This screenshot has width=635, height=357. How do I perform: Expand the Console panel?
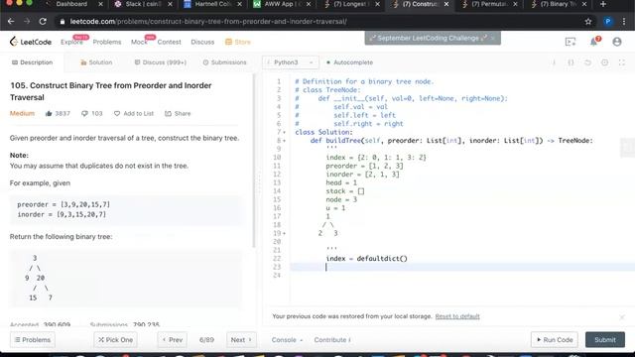[x=287, y=339]
